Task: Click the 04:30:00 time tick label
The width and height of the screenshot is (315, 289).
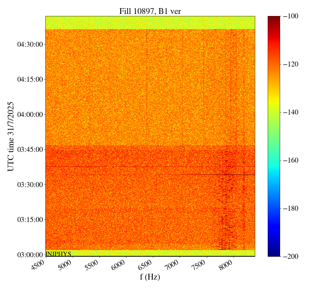Action: [30, 44]
